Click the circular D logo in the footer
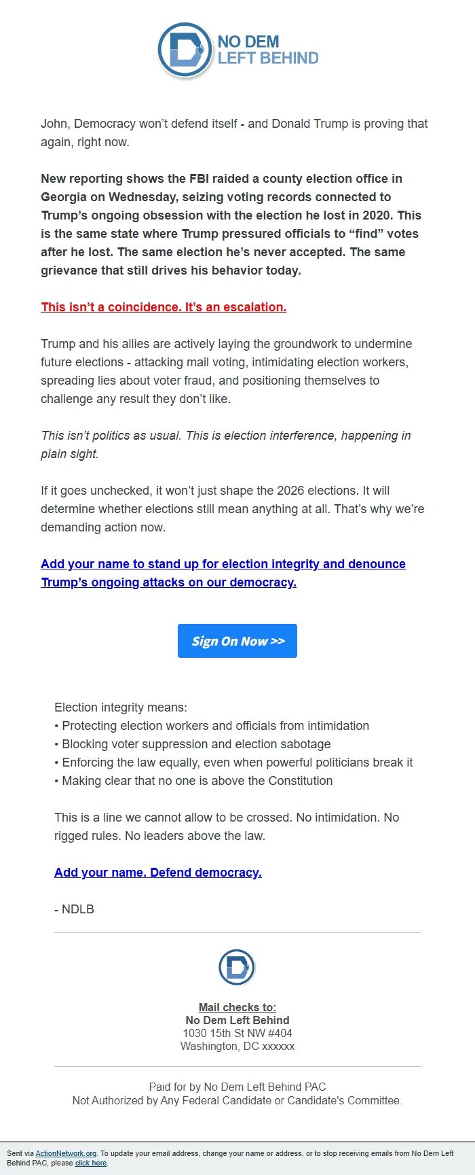 pos(237,966)
